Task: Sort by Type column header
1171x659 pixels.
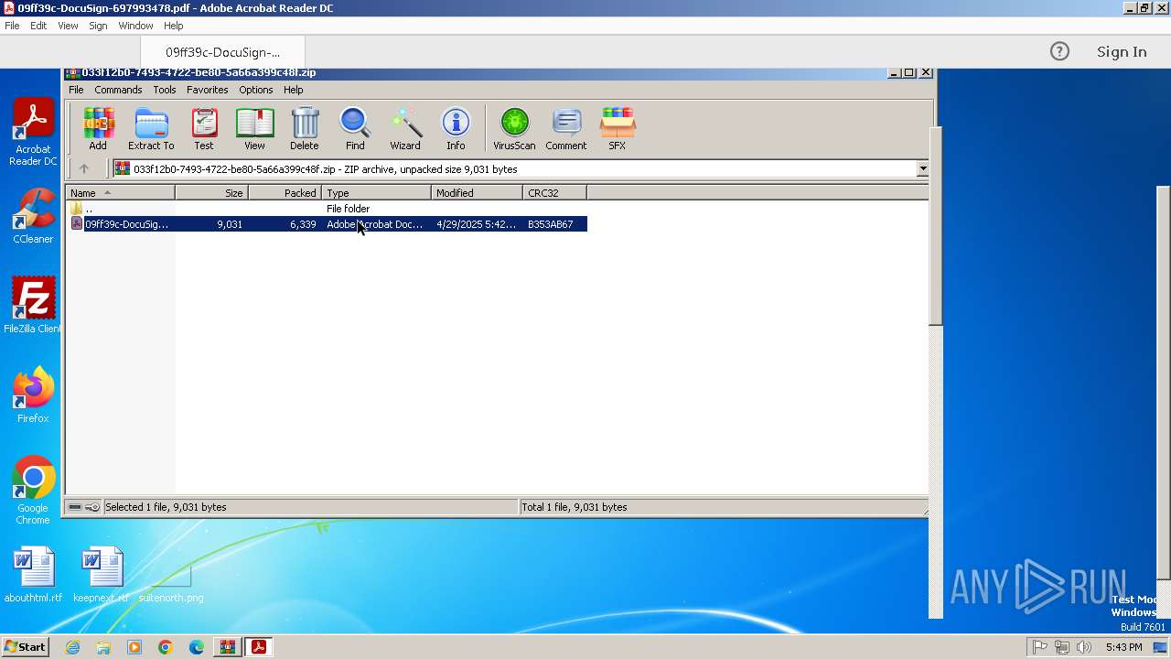Action: [376, 192]
